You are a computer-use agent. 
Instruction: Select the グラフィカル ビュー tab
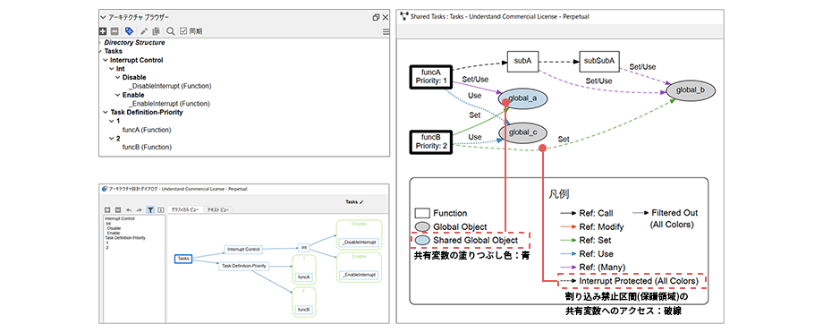point(184,209)
